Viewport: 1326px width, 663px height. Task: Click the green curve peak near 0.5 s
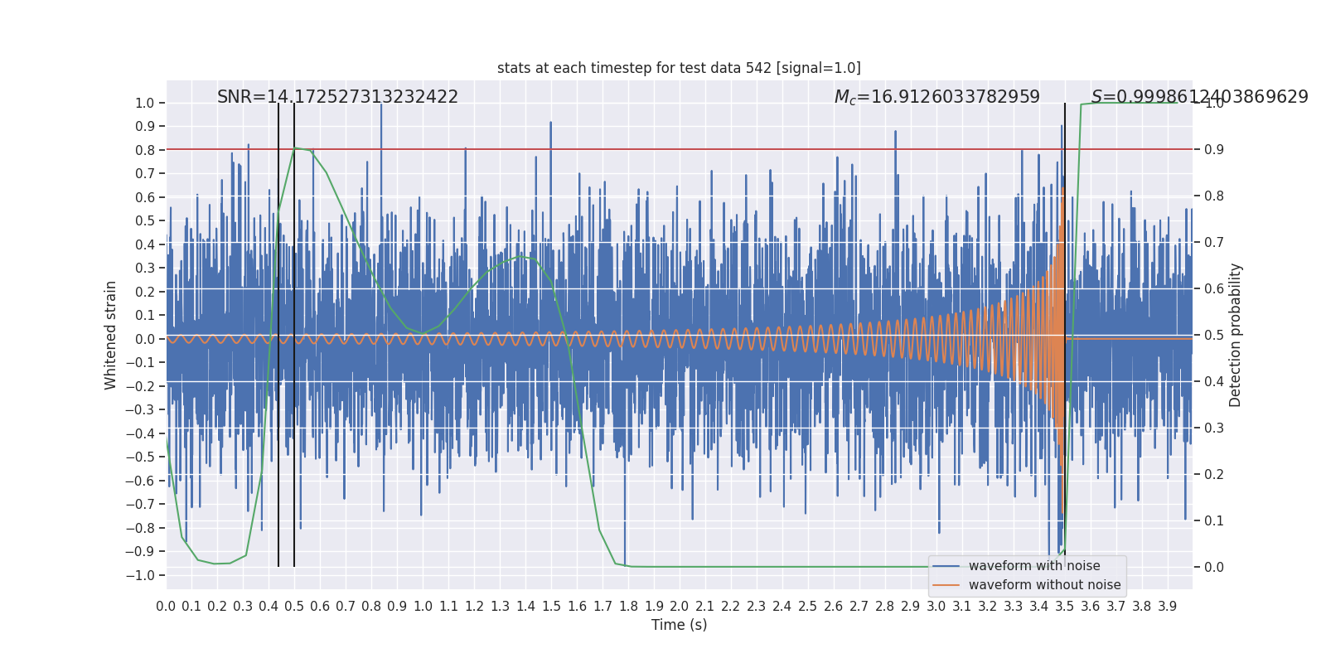(x=295, y=148)
